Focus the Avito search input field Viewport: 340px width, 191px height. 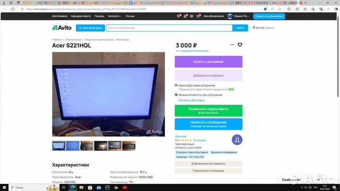(170, 28)
